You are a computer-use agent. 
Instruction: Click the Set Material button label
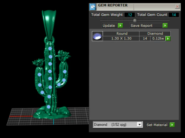pos(157,125)
